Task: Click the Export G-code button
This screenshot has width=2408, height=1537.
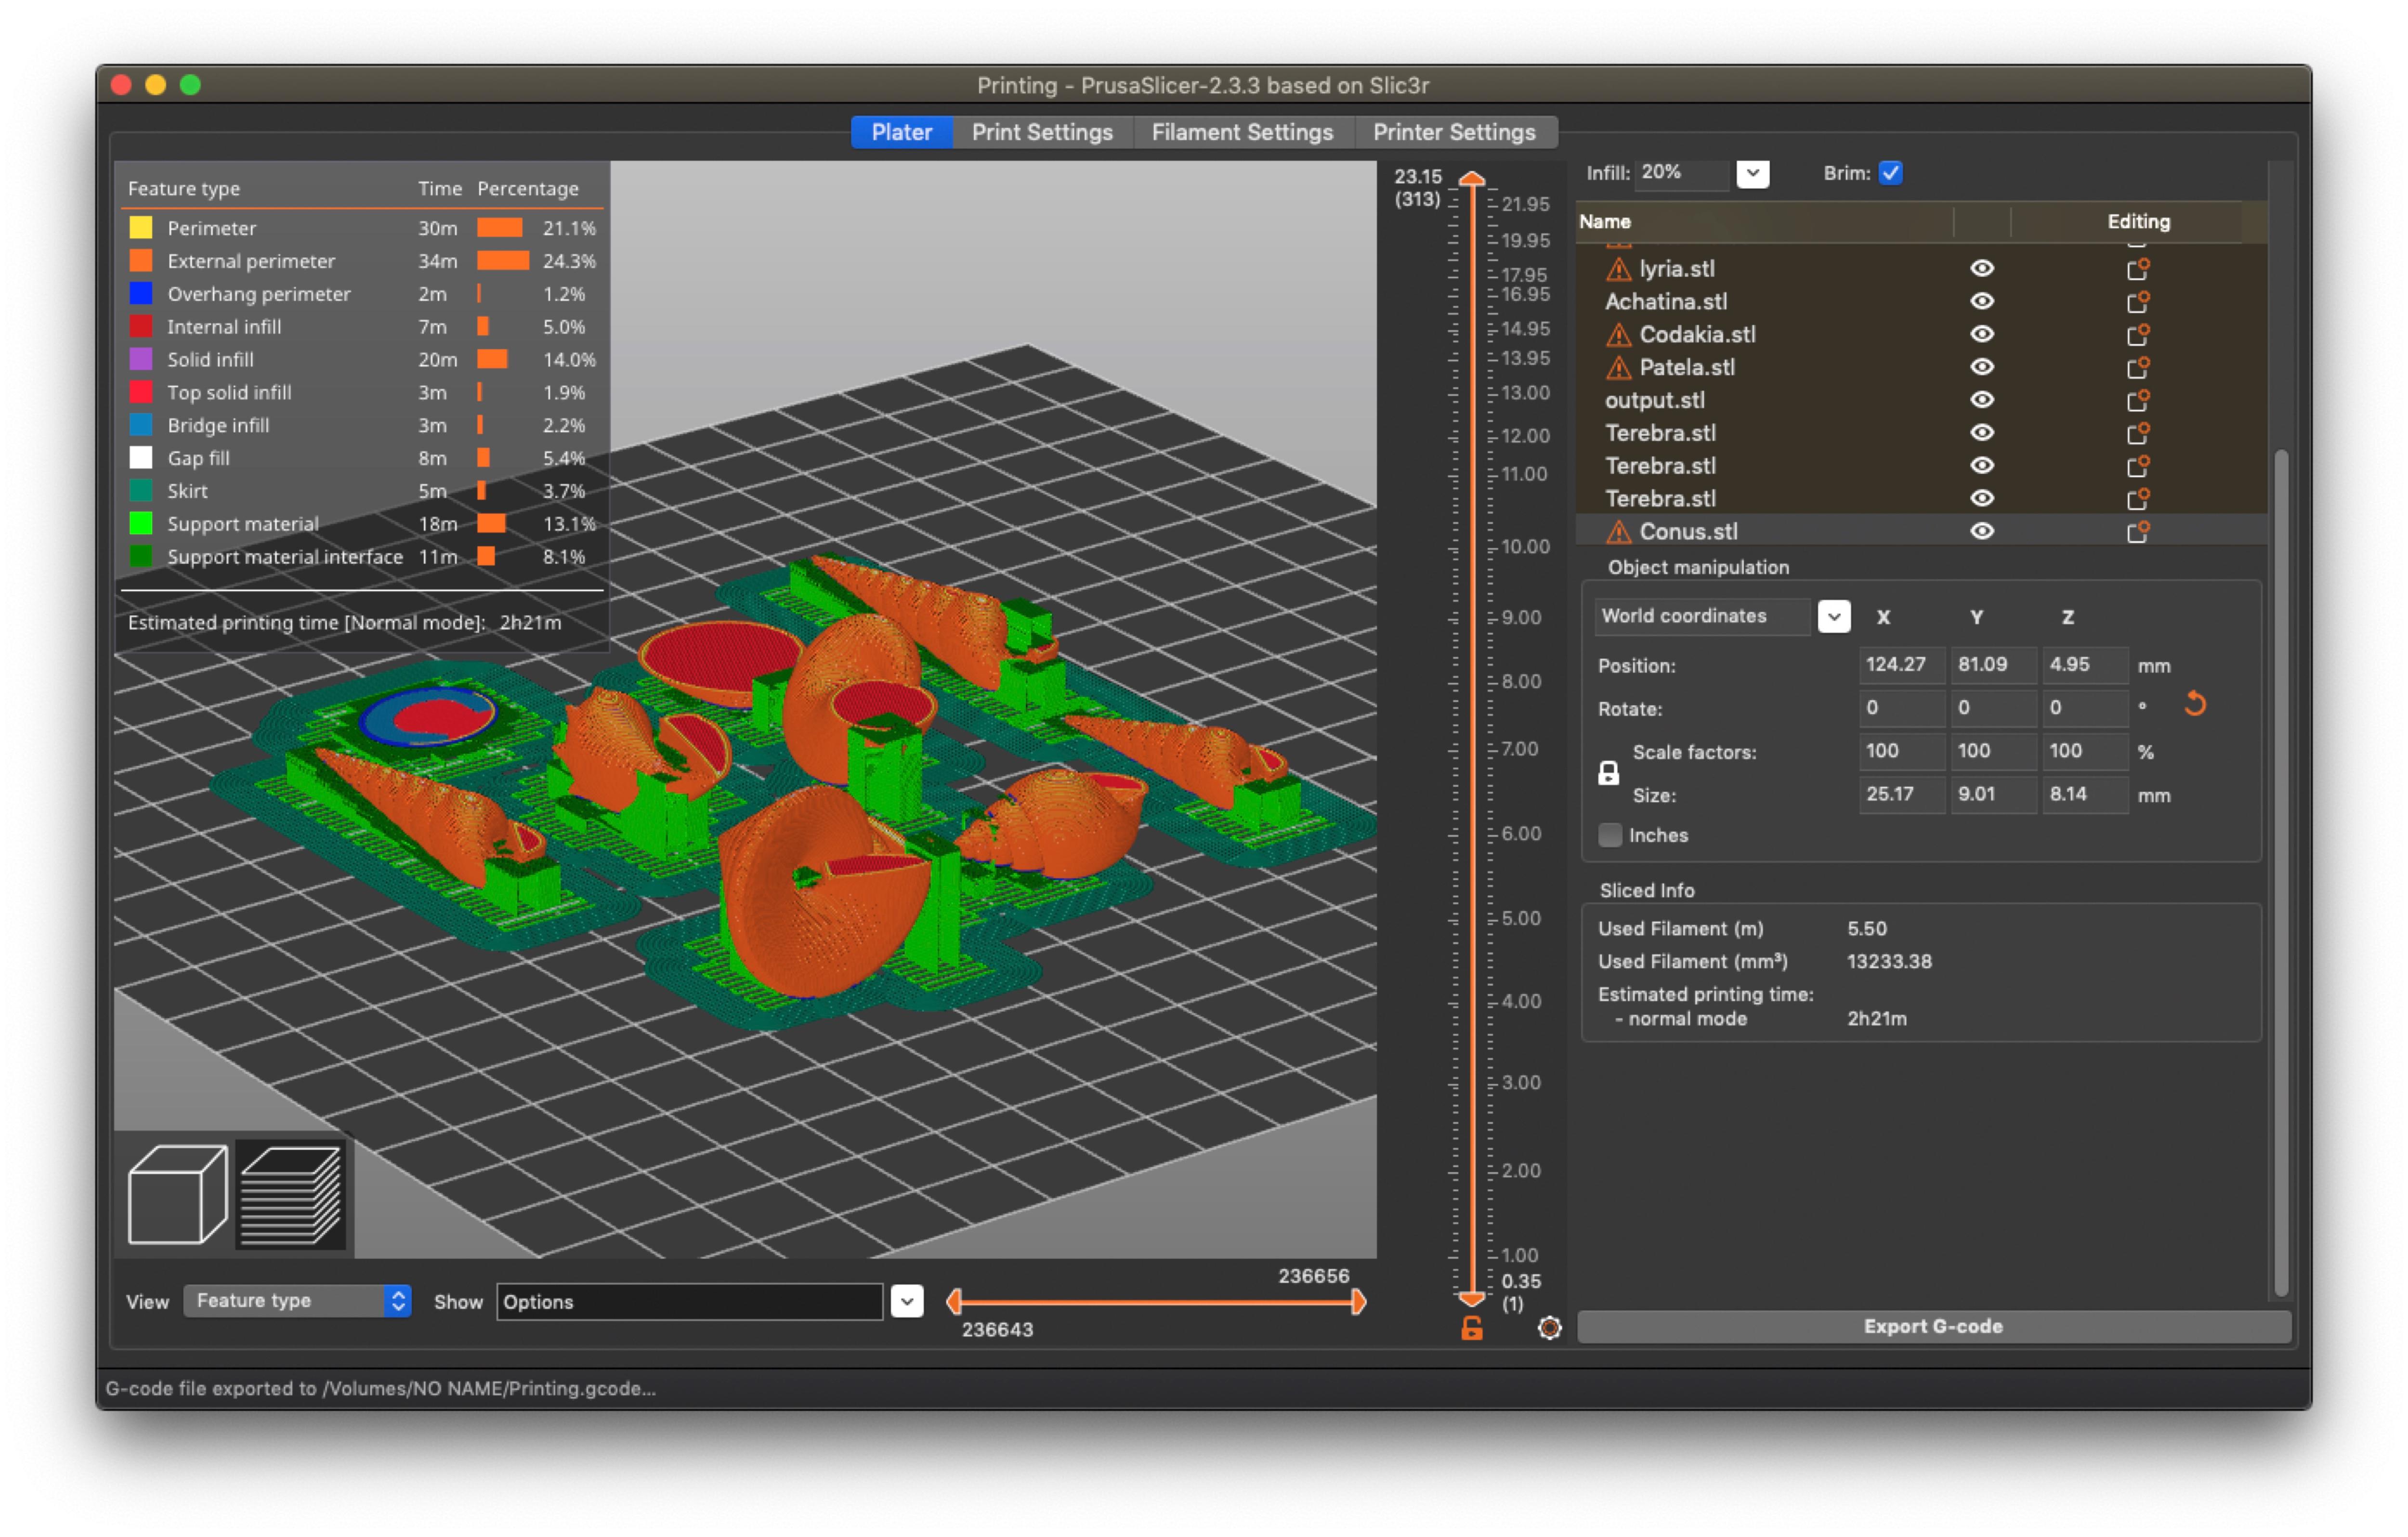Action: click(1933, 1327)
